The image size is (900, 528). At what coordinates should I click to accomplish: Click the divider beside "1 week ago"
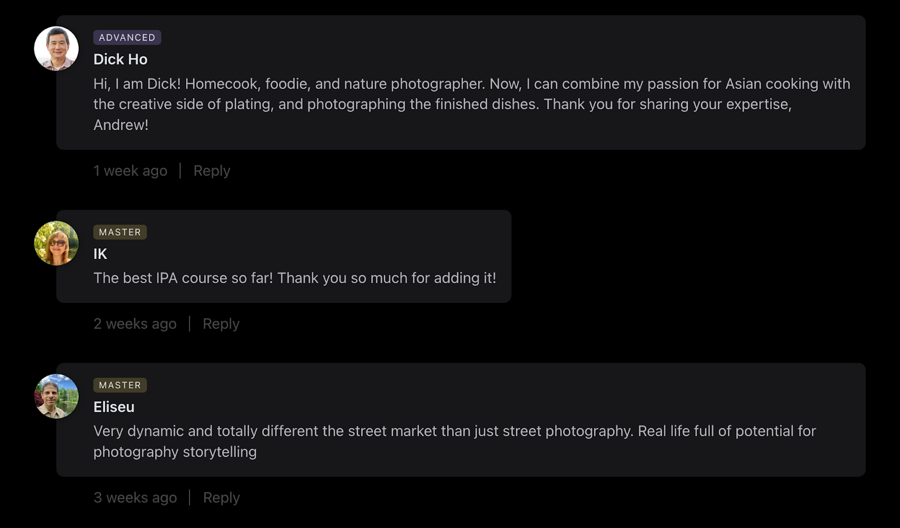[180, 171]
